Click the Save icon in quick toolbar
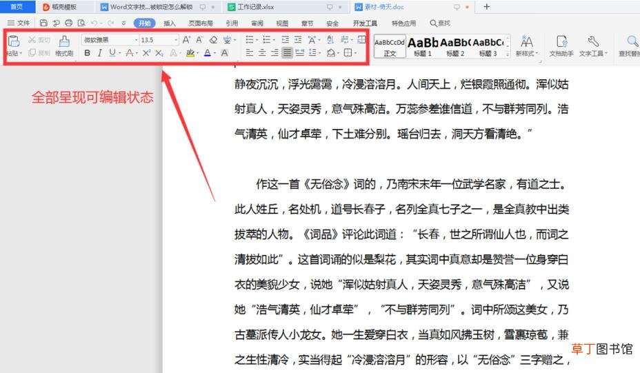640x373 pixels. [43, 23]
